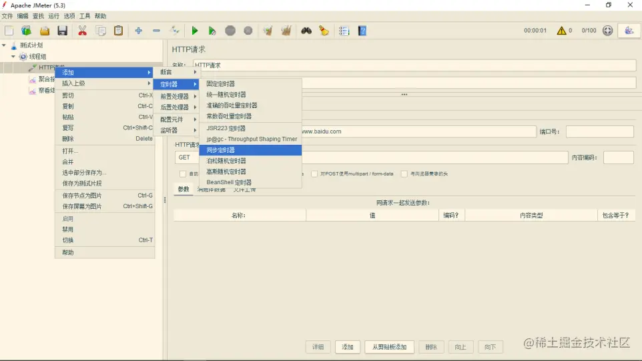Select jp@gc Throughput Shaping Timer entry

point(250,139)
